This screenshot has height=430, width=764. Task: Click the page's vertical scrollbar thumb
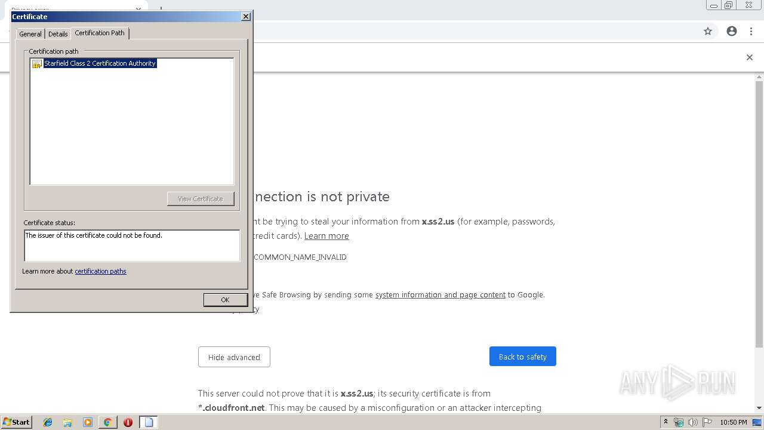tap(759, 215)
